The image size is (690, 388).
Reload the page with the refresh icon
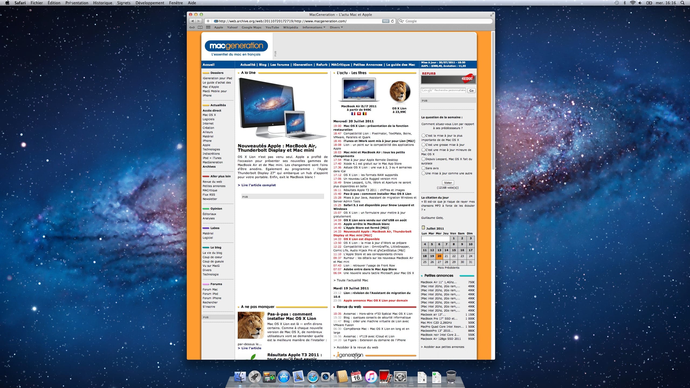pyautogui.click(x=392, y=21)
